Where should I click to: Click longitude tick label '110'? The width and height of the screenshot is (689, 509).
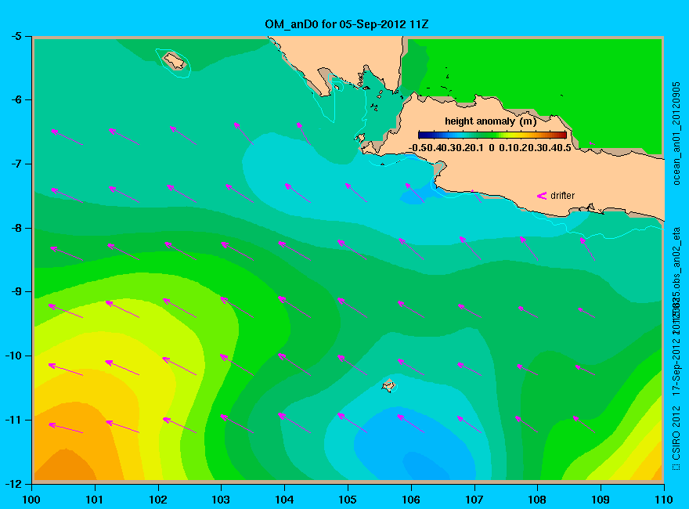coord(664,500)
